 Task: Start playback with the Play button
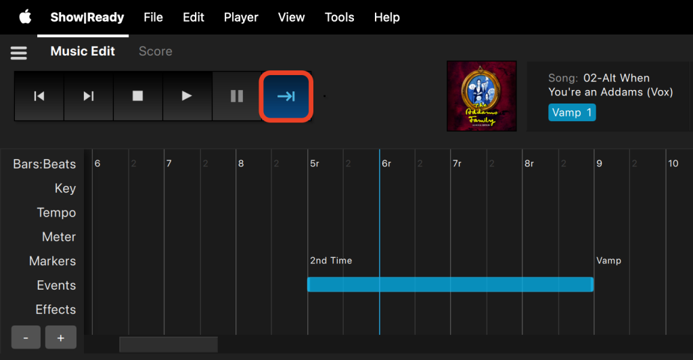[187, 96]
